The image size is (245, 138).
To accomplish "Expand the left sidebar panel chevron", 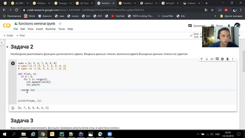I will pos(2,43).
